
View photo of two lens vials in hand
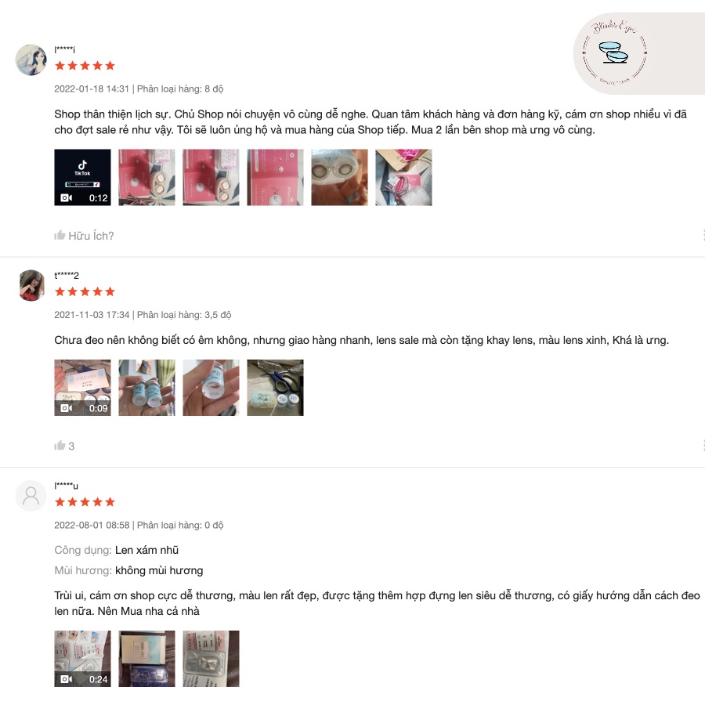[147, 388]
